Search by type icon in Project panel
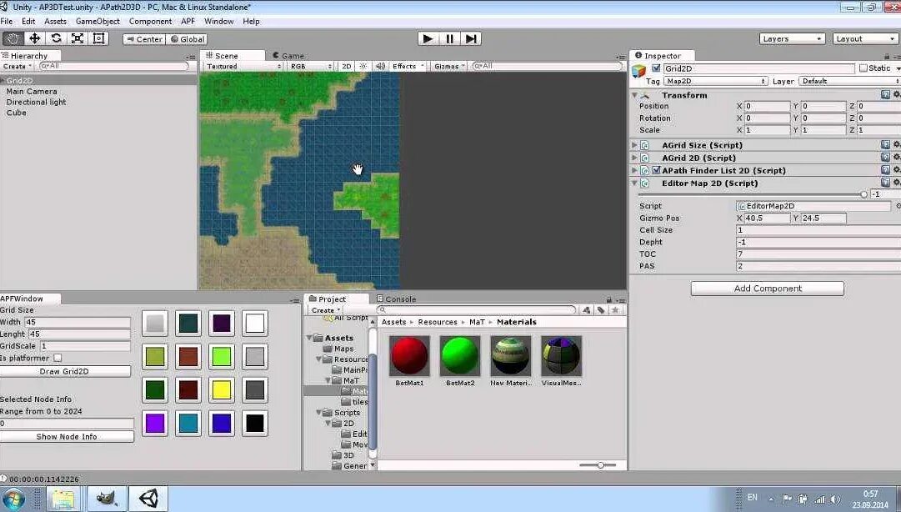901x512 pixels. (x=587, y=310)
